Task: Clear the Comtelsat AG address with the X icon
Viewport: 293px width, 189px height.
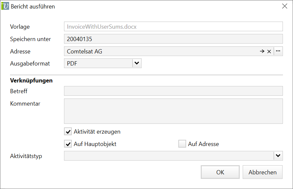Action: (x=269, y=51)
